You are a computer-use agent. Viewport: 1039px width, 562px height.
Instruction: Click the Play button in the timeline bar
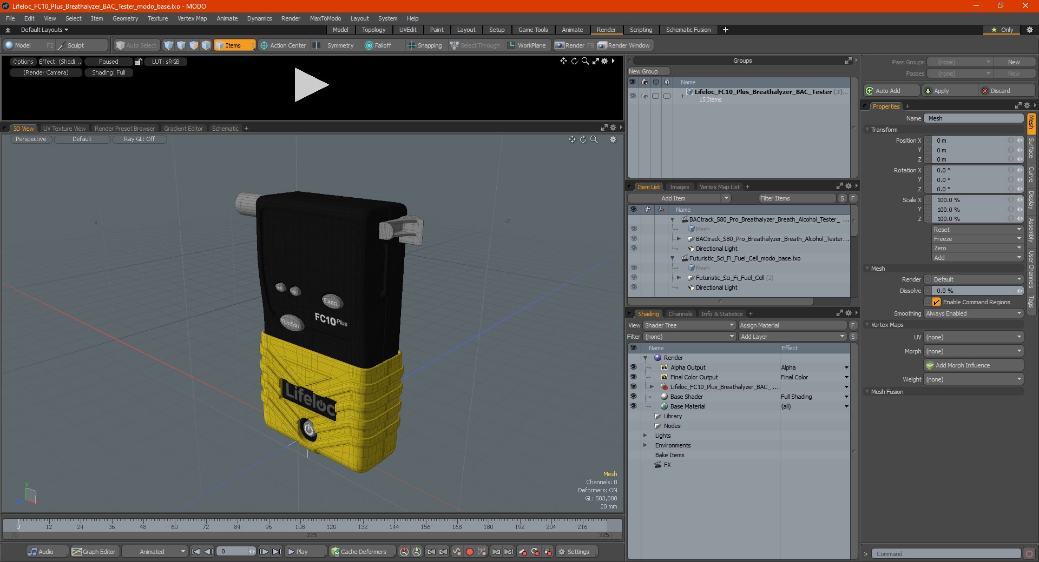pyautogui.click(x=306, y=552)
